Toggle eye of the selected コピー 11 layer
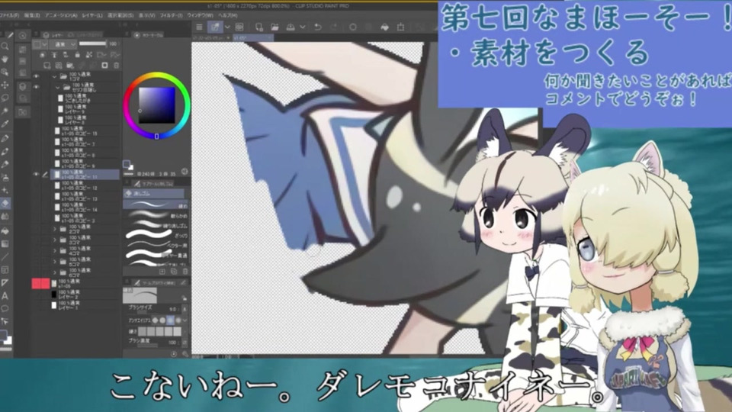Viewport: 732px width, 412px height. pos(37,174)
